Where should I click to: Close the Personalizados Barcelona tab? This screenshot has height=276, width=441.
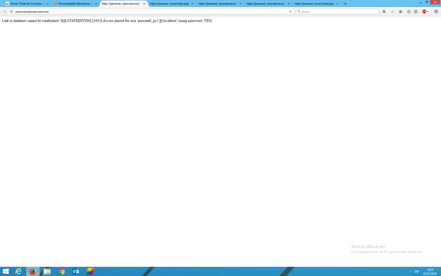click(x=96, y=4)
